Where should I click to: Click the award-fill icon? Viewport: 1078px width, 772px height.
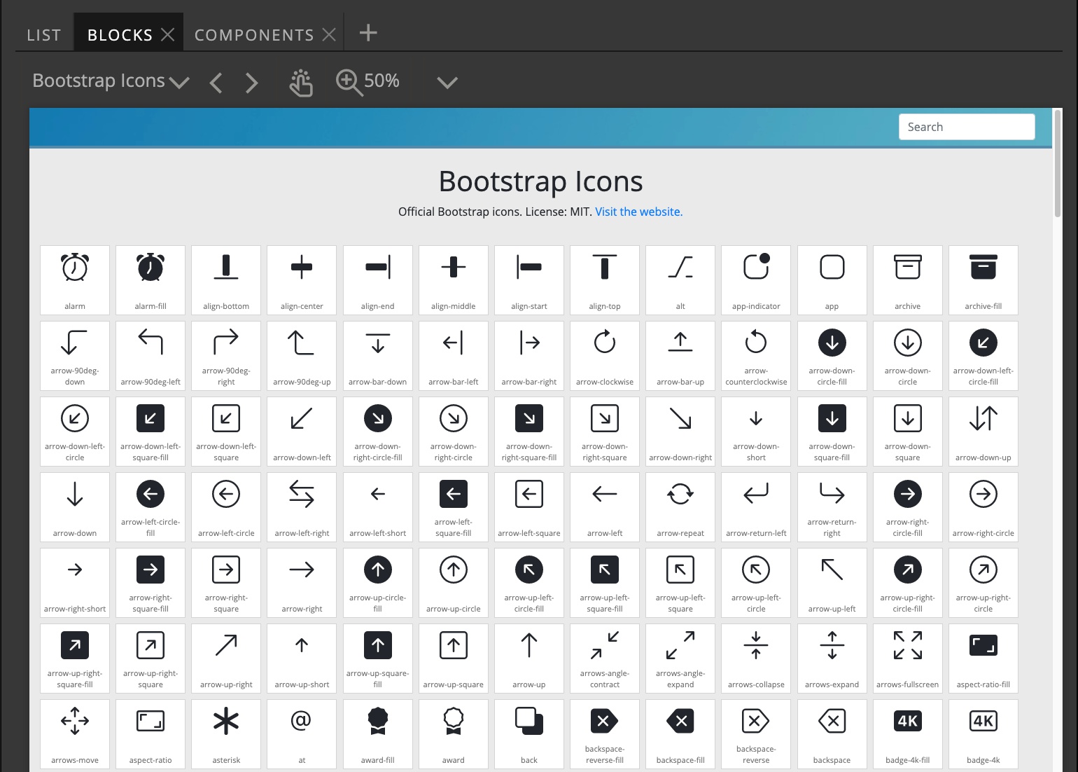pyautogui.click(x=378, y=734)
